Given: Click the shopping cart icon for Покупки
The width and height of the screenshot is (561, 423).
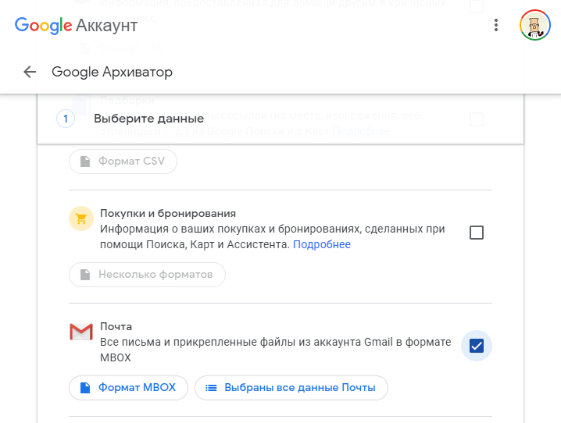Looking at the screenshot, I should click(x=81, y=219).
